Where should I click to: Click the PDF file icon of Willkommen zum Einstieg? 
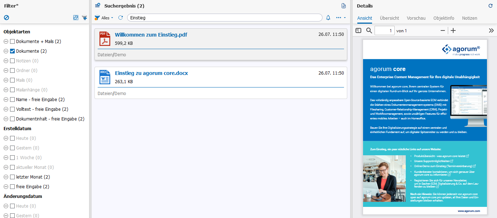[105, 39]
